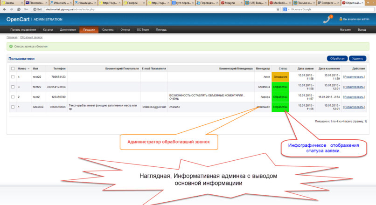Sort table by the Номер column arrow

click(x=28, y=68)
